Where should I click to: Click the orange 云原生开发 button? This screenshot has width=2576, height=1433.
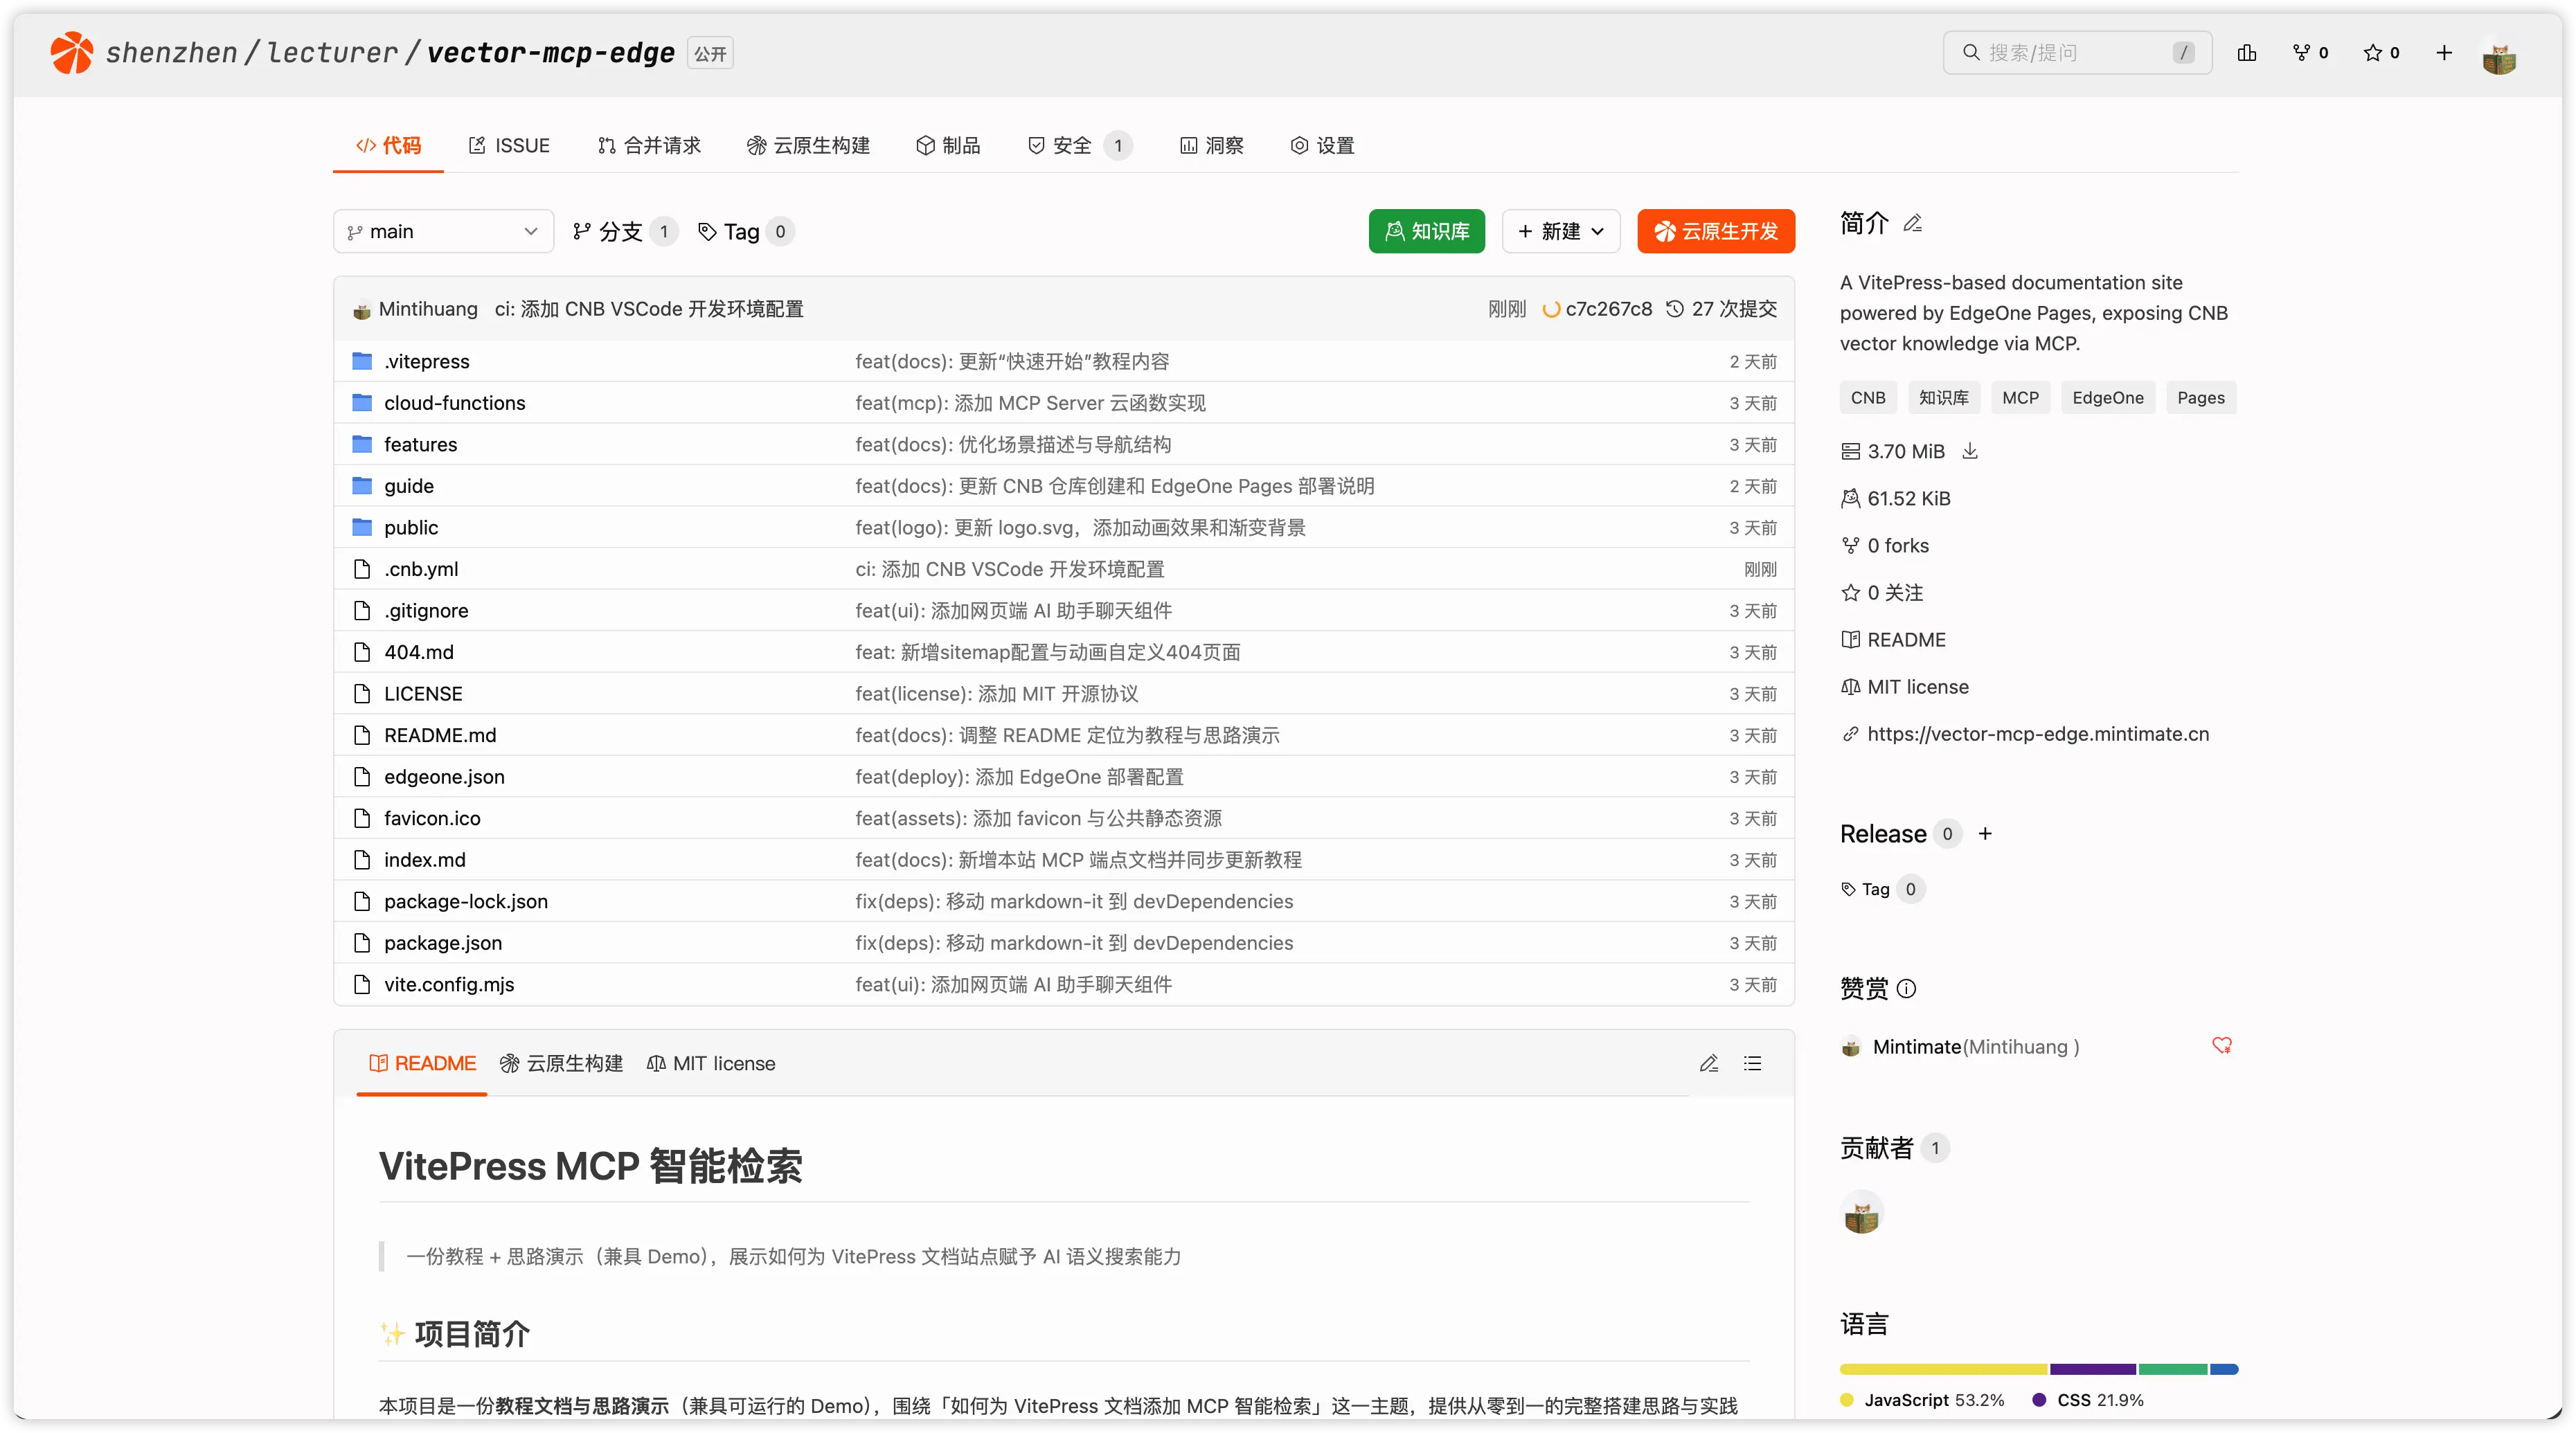[1716, 231]
